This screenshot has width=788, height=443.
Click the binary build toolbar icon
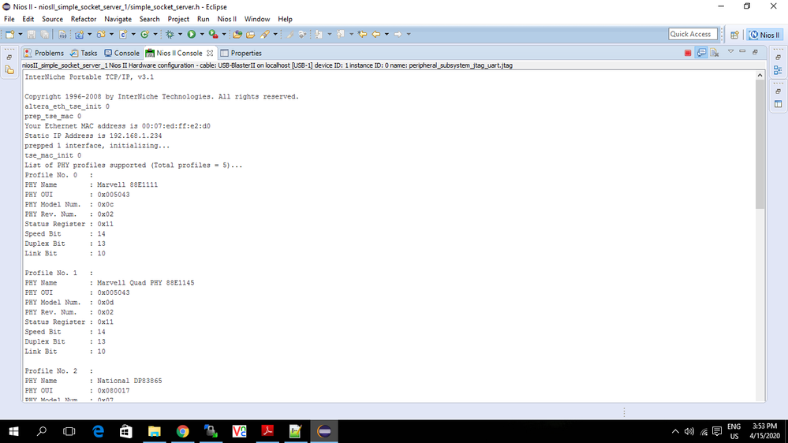62,34
